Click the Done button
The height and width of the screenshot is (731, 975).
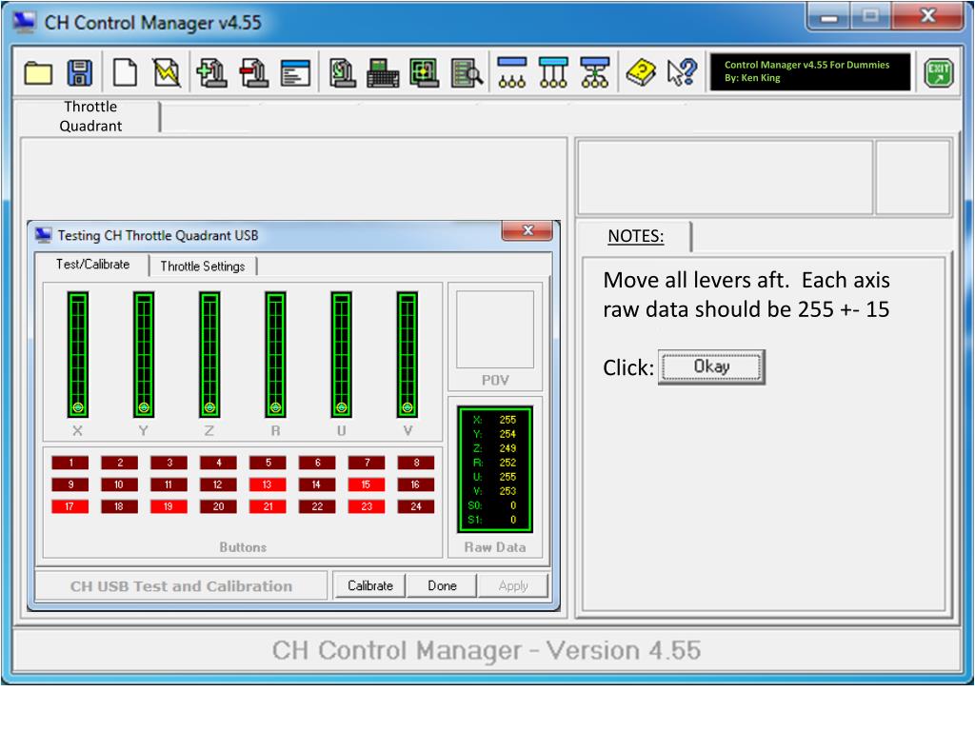point(442,585)
